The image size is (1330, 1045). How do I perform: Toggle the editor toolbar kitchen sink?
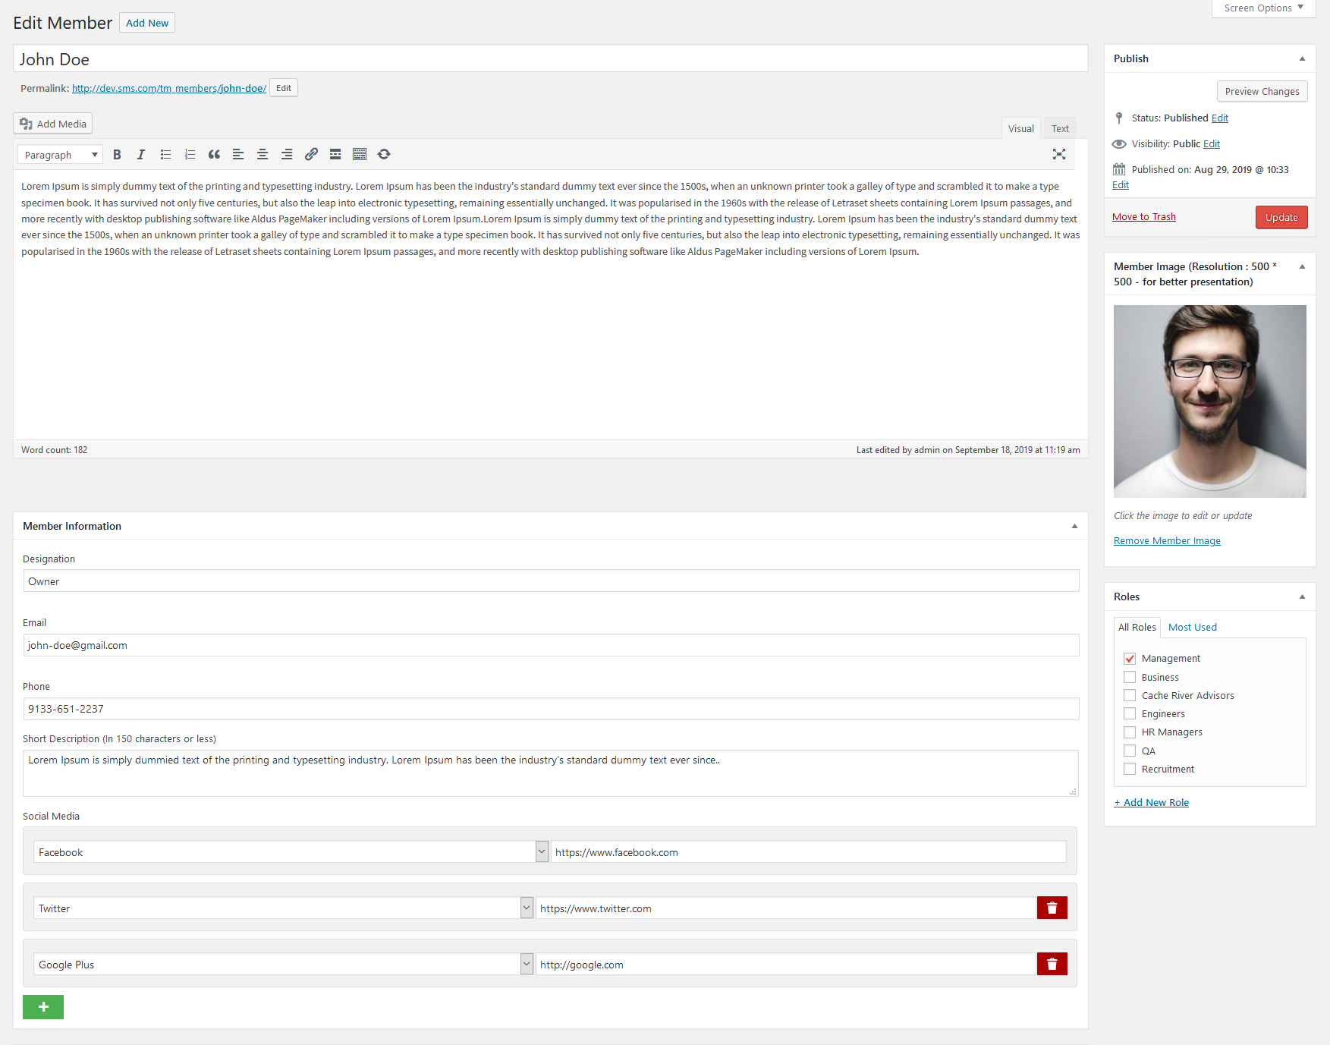point(360,154)
